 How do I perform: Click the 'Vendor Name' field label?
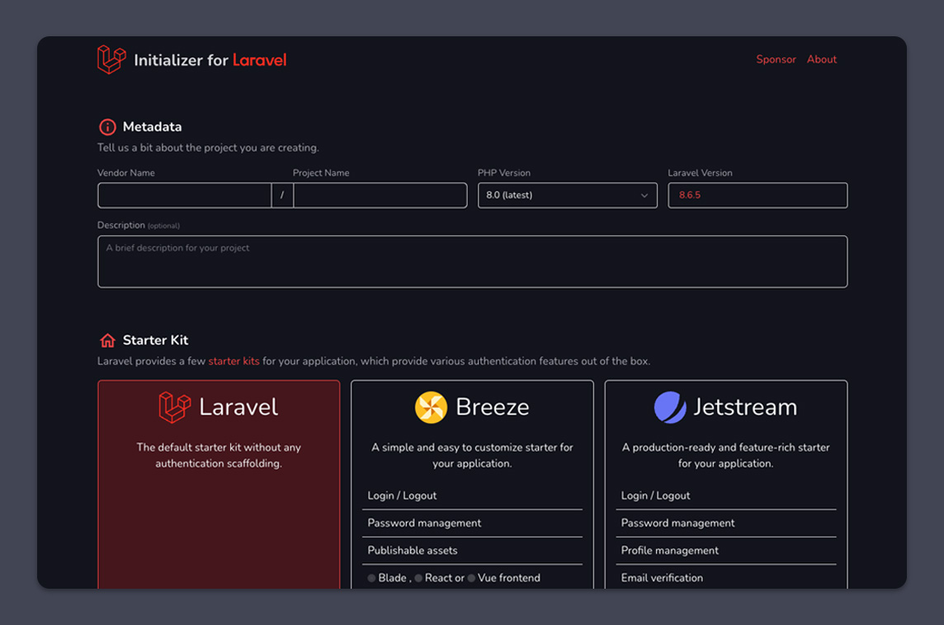click(125, 172)
